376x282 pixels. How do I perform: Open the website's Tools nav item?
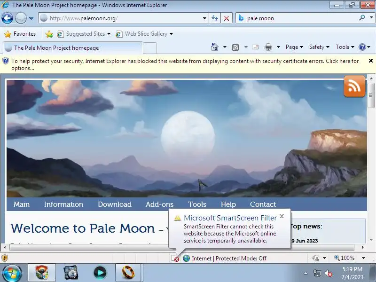pyautogui.click(x=197, y=204)
